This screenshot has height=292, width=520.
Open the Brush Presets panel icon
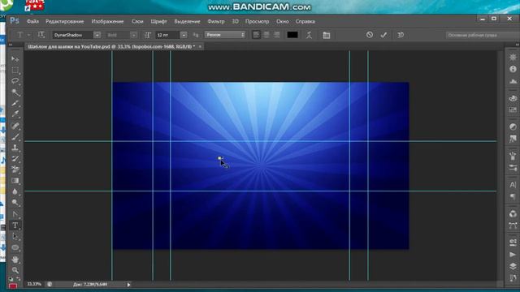pyautogui.click(x=513, y=168)
